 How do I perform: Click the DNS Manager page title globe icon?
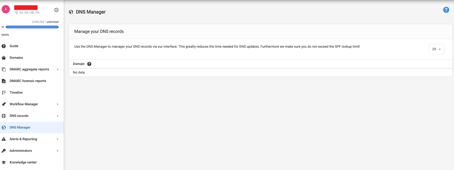[71, 12]
